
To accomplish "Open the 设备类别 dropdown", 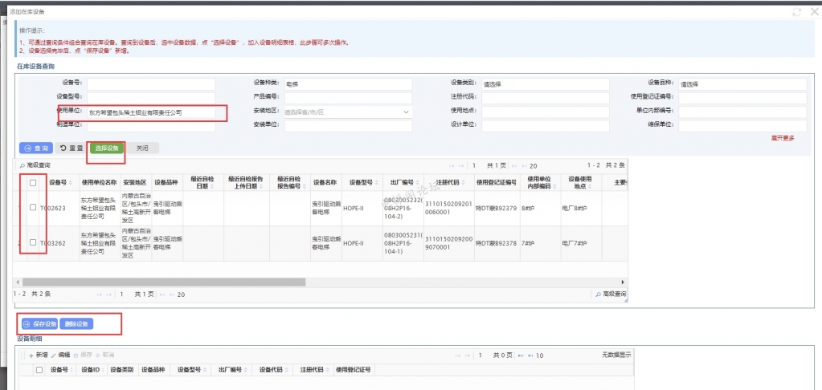I will [x=544, y=83].
